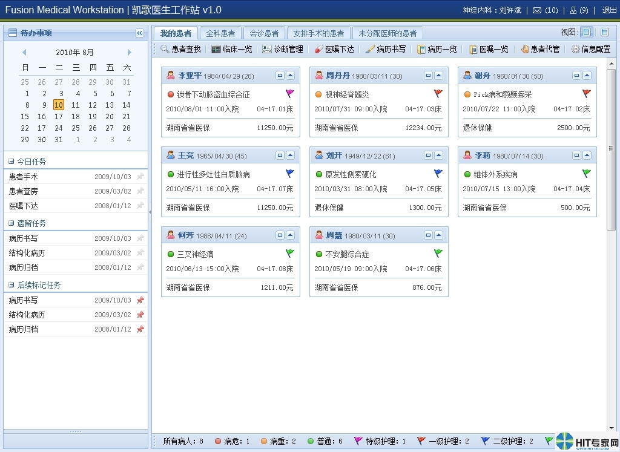This screenshot has height=452, width=620.
Task: Open medical record writing tool
Action: pos(370,49)
